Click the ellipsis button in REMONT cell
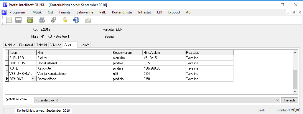Screen dimensions: 303x114 (x=34, y=79)
